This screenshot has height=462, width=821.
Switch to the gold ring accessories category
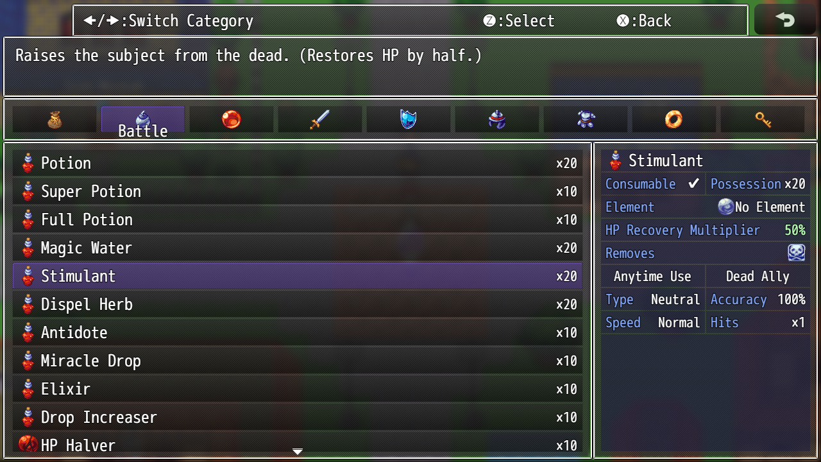[674, 119]
